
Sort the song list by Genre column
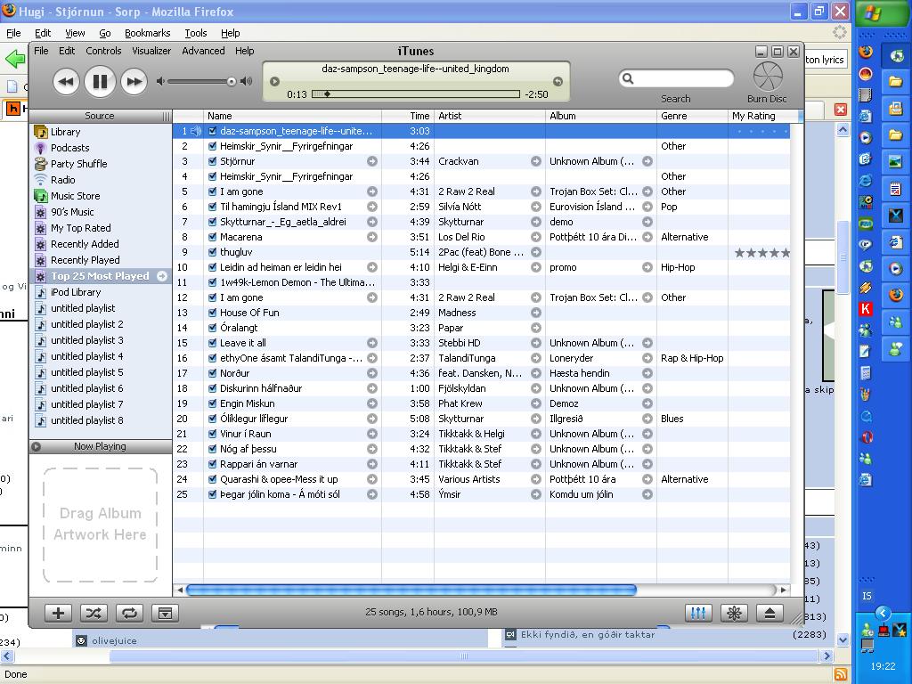[692, 116]
